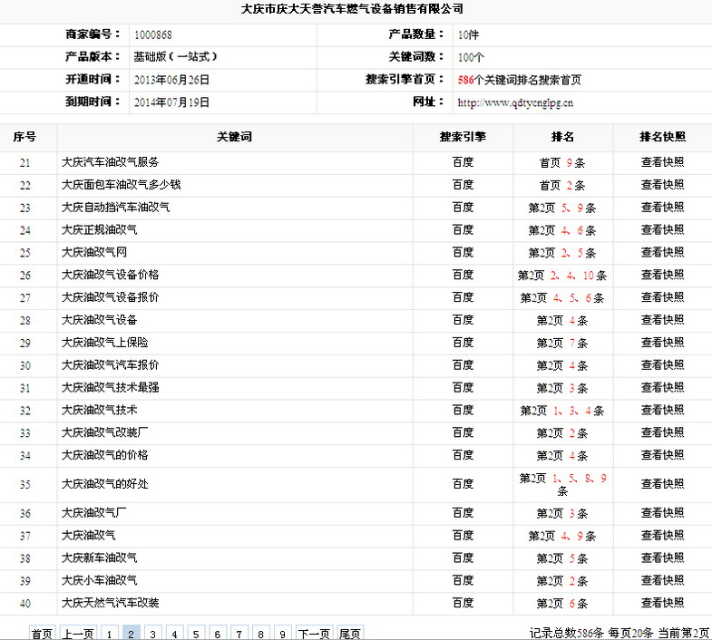Screen dimensions: 712x640
Task: Select keyword 大庆新车油改气
Action: coord(100,558)
